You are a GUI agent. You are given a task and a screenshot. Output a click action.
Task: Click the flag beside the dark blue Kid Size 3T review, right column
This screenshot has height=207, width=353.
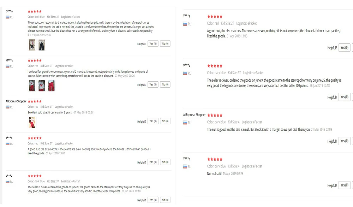pyautogui.click(x=185, y=73)
